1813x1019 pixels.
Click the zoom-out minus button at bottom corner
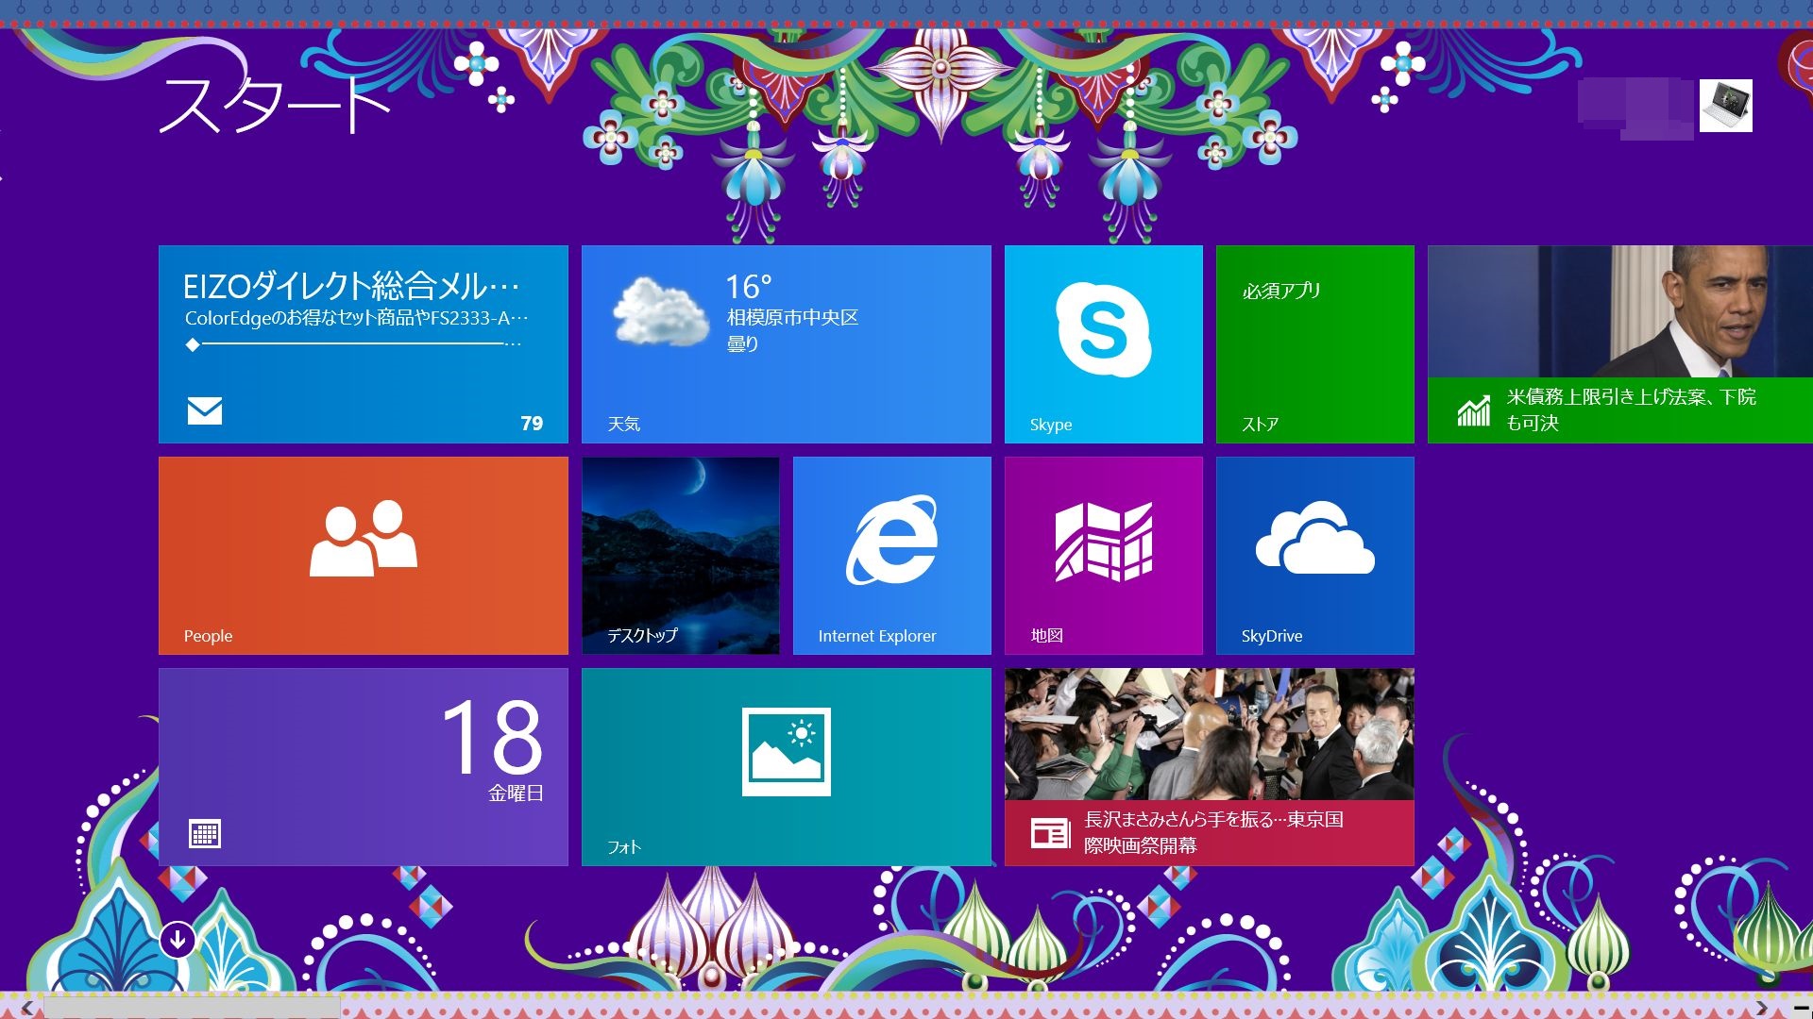click(x=1801, y=1009)
